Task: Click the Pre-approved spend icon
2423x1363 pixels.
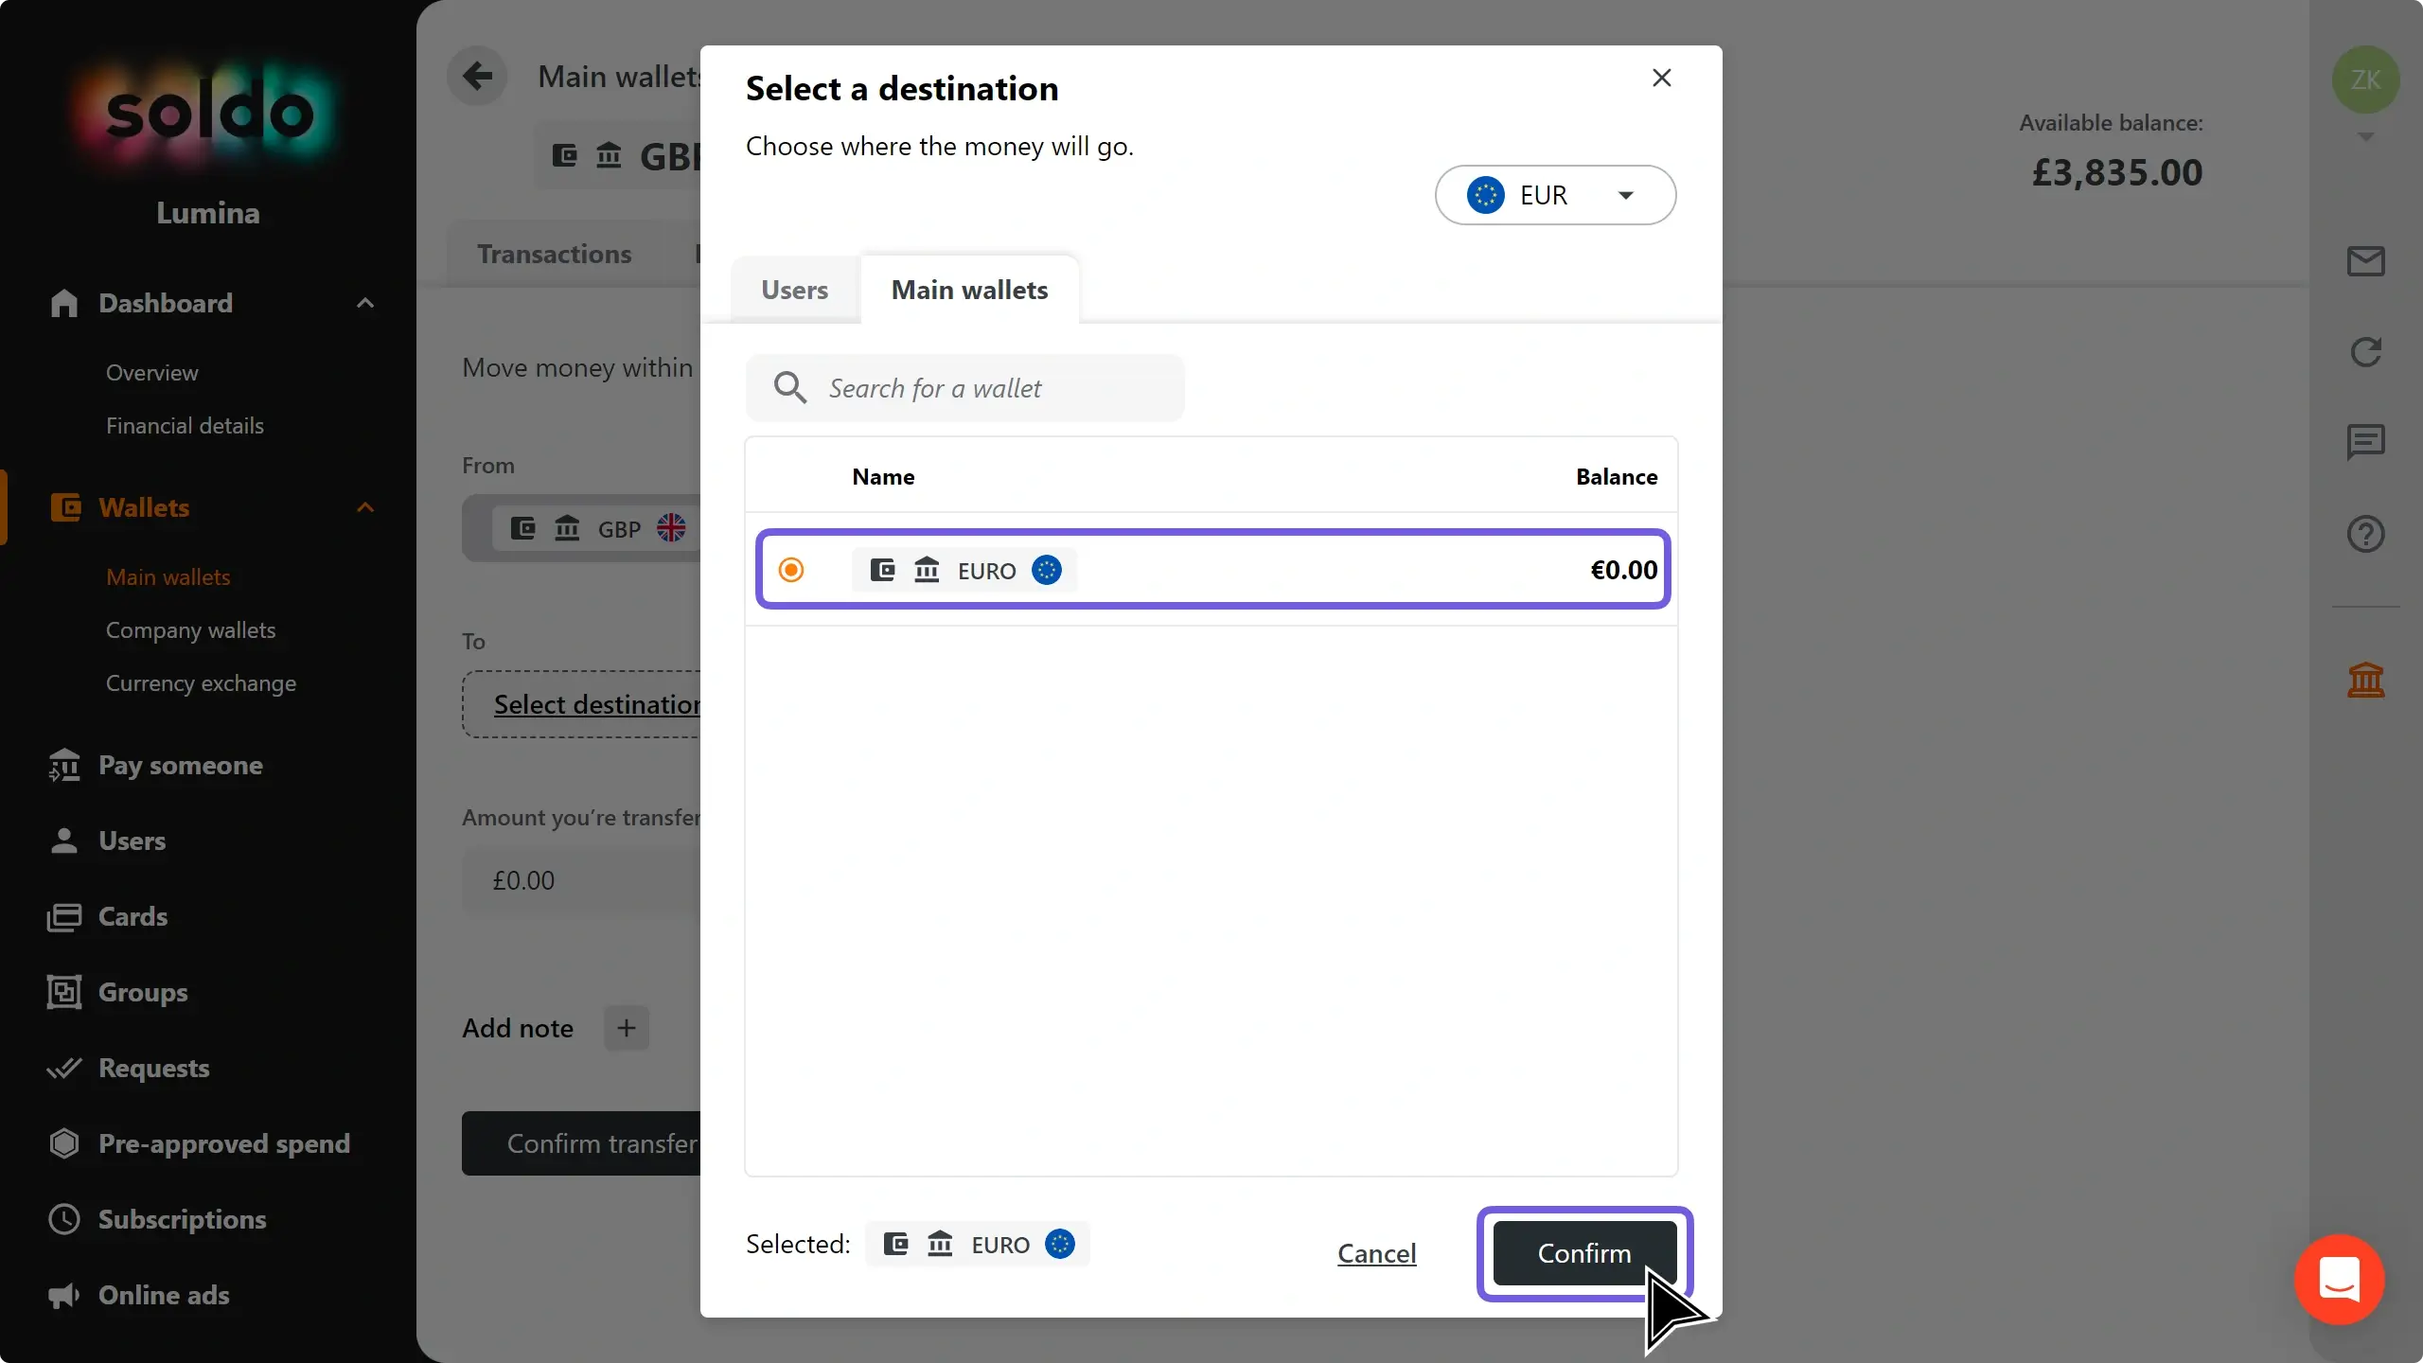Action: click(x=64, y=1143)
